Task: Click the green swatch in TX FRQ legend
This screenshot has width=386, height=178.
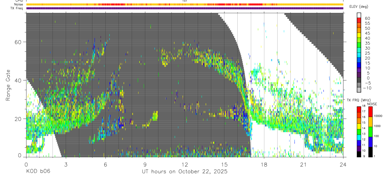Action: click(359, 132)
